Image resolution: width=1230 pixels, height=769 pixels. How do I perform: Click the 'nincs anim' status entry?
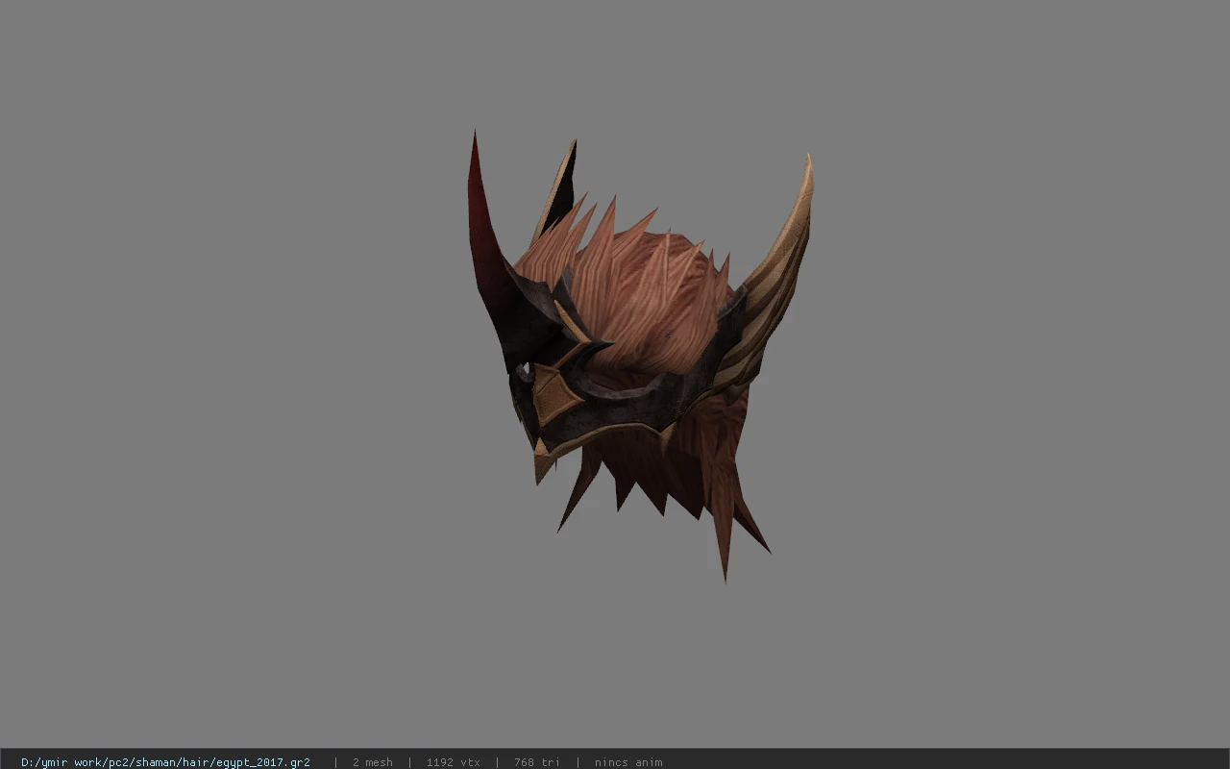[x=628, y=762]
